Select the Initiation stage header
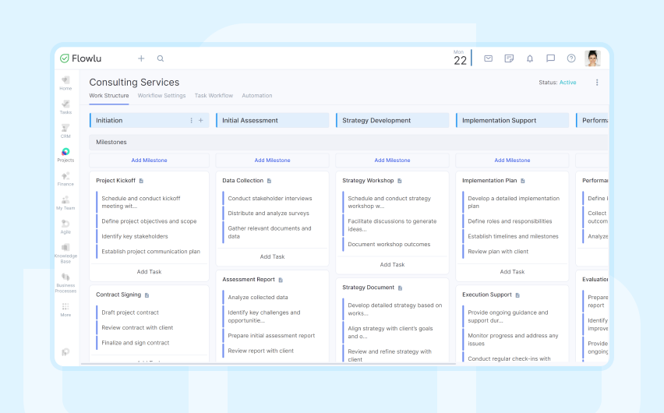This screenshot has width=664, height=413. click(150, 120)
